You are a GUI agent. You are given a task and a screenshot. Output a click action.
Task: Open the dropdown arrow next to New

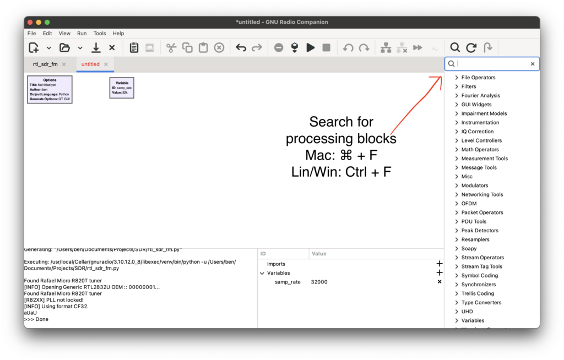point(48,48)
